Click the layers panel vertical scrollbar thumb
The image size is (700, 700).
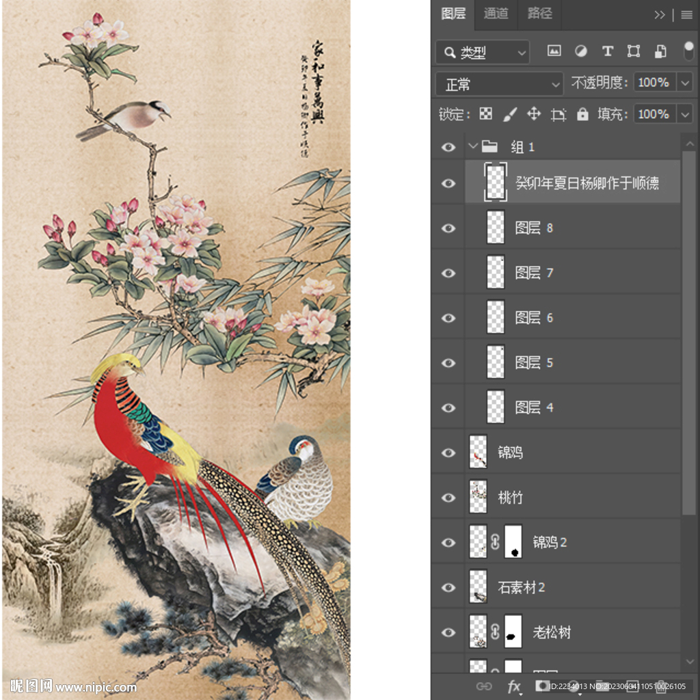pyautogui.click(x=689, y=333)
